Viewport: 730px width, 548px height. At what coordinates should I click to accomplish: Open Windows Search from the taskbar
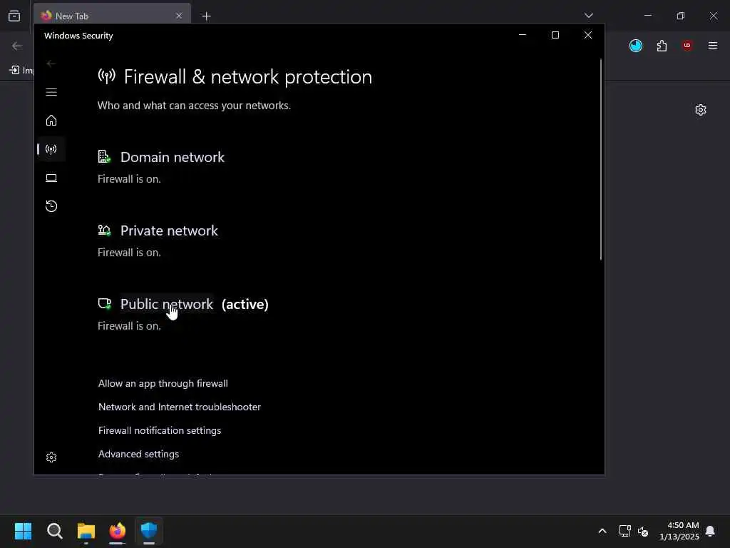[54, 531]
